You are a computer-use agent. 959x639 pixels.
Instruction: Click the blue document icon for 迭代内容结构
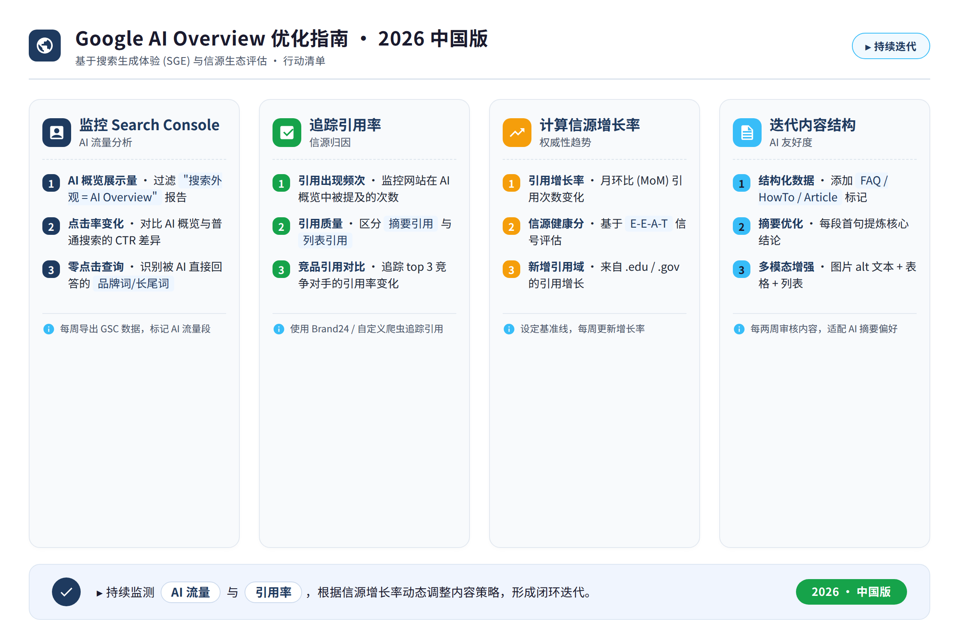pyautogui.click(x=747, y=133)
